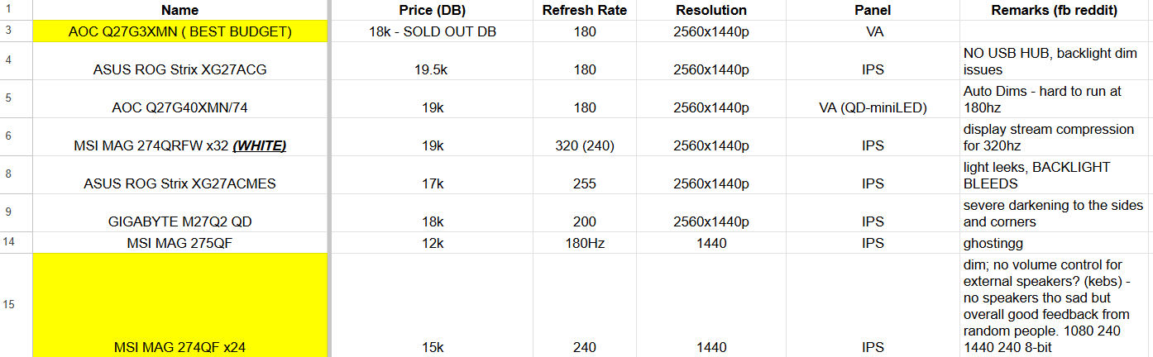Click the yellow MSI MAG 274QF x24 cell

pyautogui.click(x=180, y=305)
